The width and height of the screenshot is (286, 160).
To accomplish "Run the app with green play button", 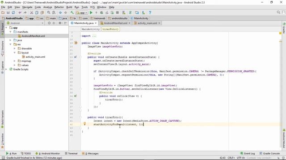I will click(91, 13).
